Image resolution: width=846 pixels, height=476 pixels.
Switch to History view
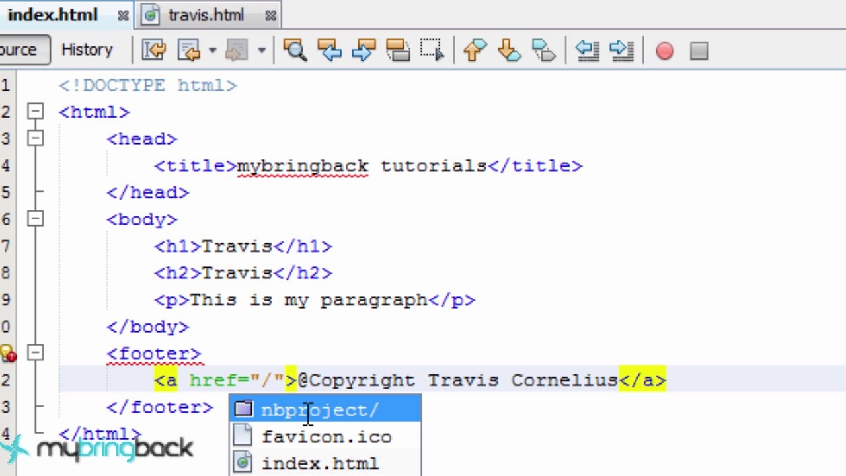[x=87, y=50]
